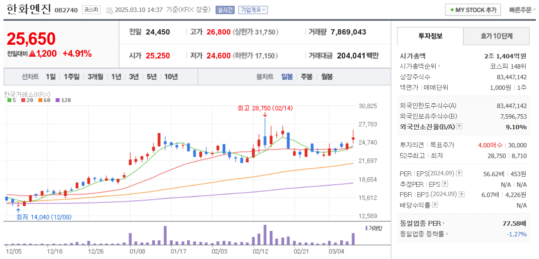This screenshot has width=539, height=259.
Task: Switch the chart to 월봉 monthly candles
Action: tap(327, 76)
